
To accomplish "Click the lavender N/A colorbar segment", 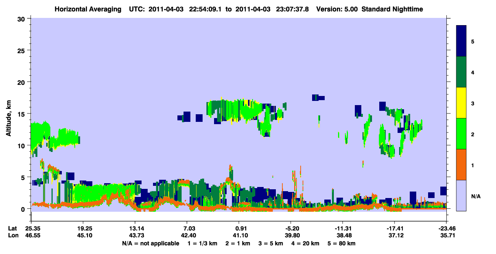I will click(461, 195).
